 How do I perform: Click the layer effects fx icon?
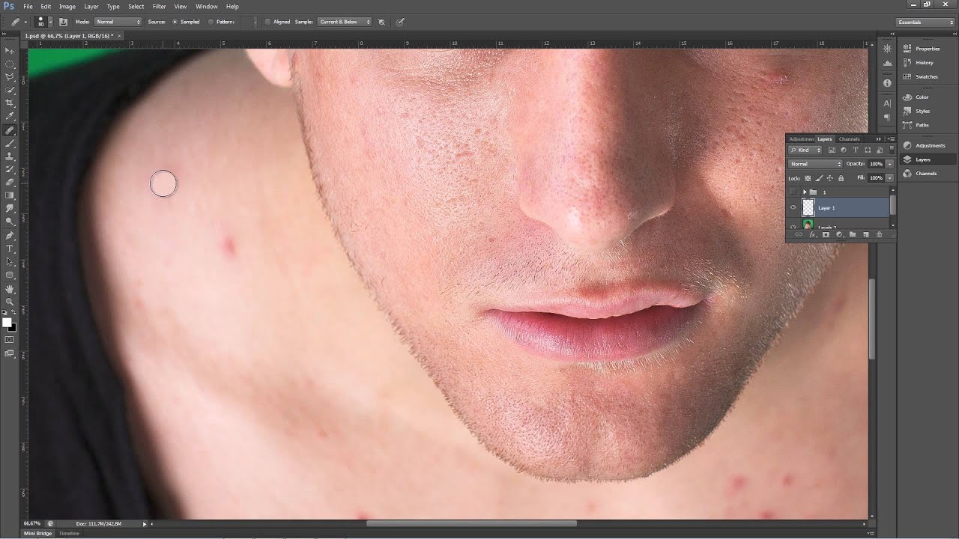pos(812,234)
